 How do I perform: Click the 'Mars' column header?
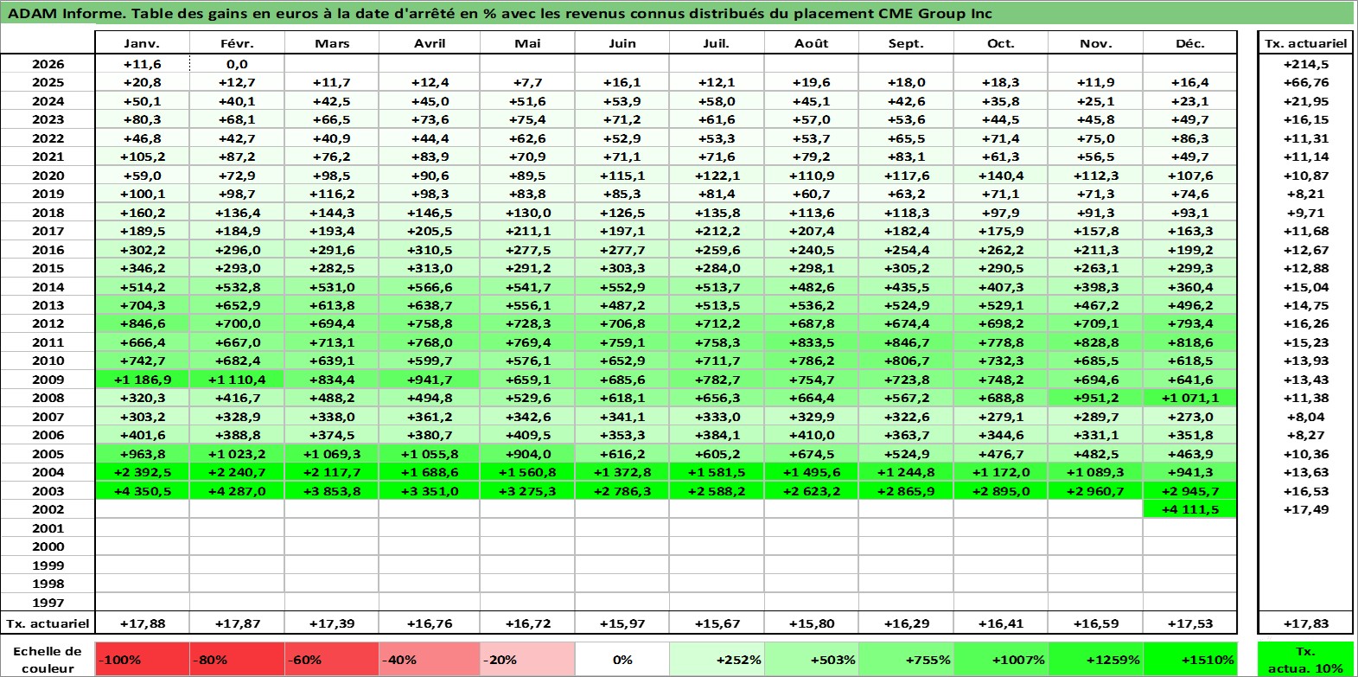click(332, 43)
